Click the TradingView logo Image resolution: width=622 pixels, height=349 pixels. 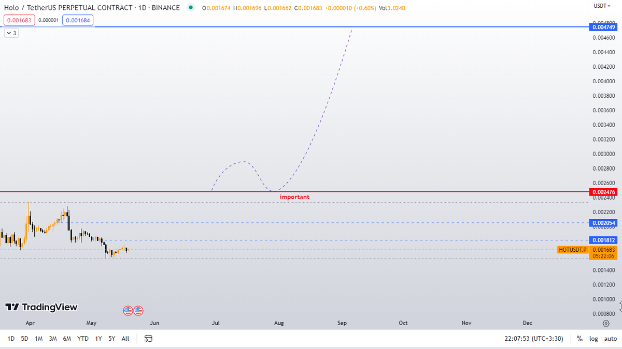[x=41, y=307]
